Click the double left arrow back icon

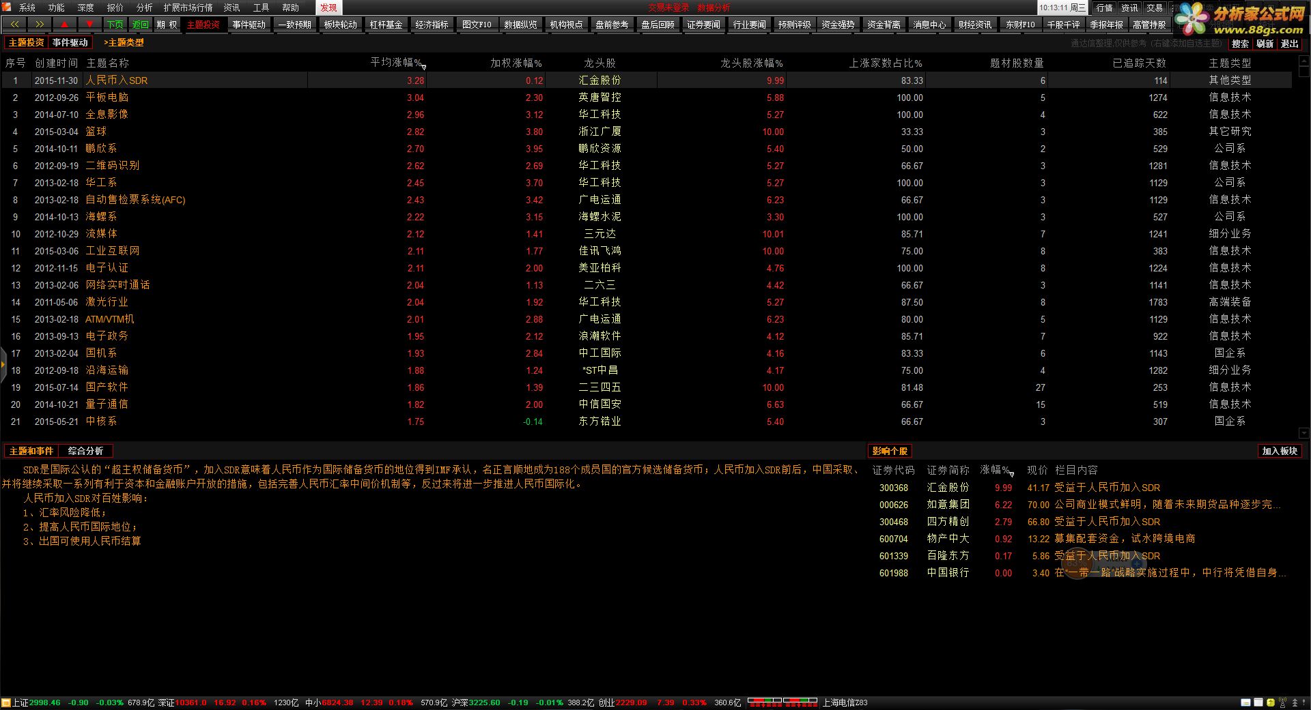(15, 25)
